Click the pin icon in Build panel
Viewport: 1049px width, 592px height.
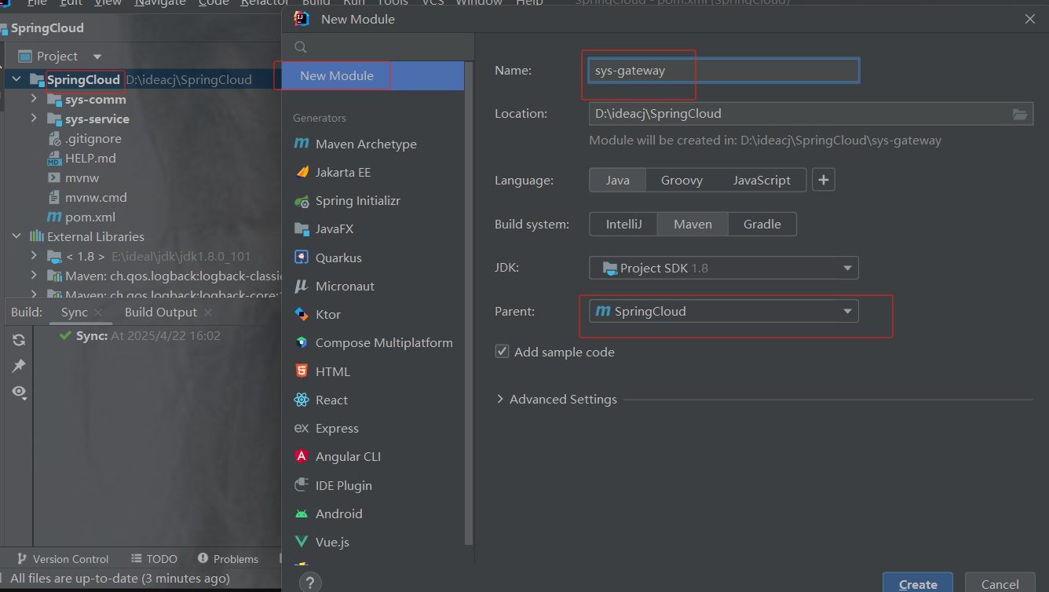pos(19,366)
